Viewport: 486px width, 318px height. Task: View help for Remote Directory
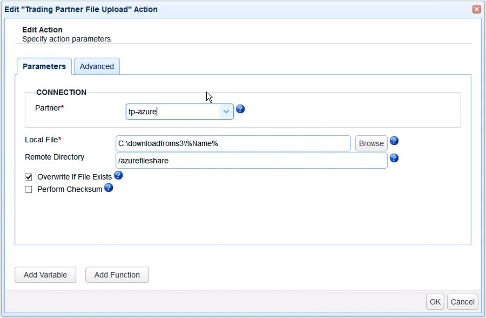394,158
